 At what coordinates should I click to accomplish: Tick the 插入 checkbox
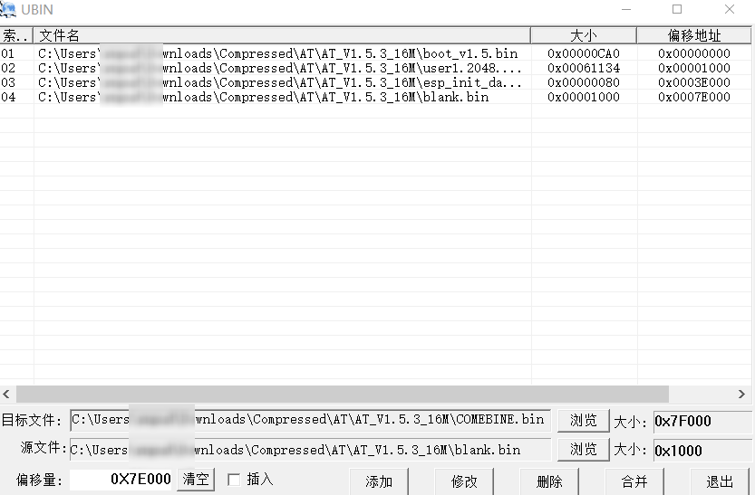tap(234, 480)
